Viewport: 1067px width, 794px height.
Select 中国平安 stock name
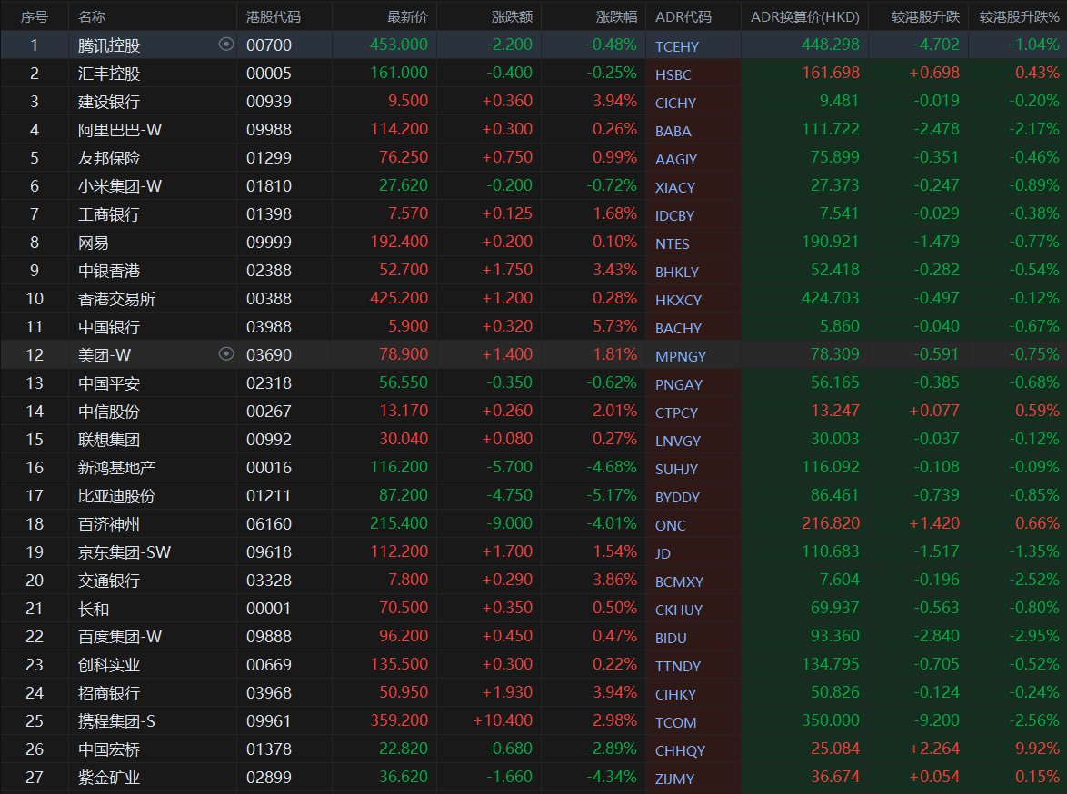(109, 383)
